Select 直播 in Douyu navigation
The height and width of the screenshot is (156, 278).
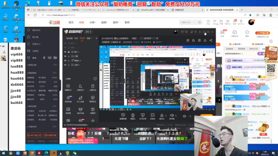tap(81, 23)
